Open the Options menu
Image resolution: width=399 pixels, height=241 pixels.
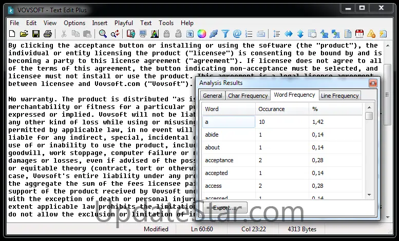click(x=74, y=23)
